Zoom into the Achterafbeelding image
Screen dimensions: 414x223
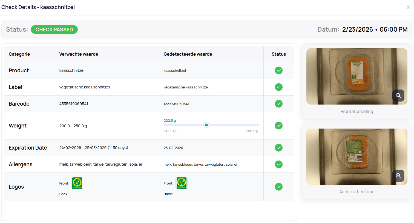click(398, 176)
